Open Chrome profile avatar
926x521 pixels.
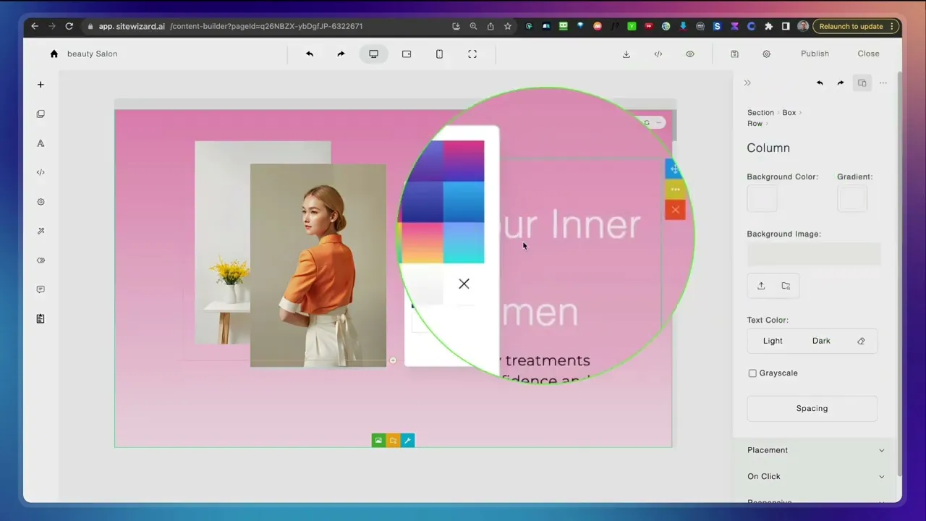pyautogui.click(x=803, y=26)
